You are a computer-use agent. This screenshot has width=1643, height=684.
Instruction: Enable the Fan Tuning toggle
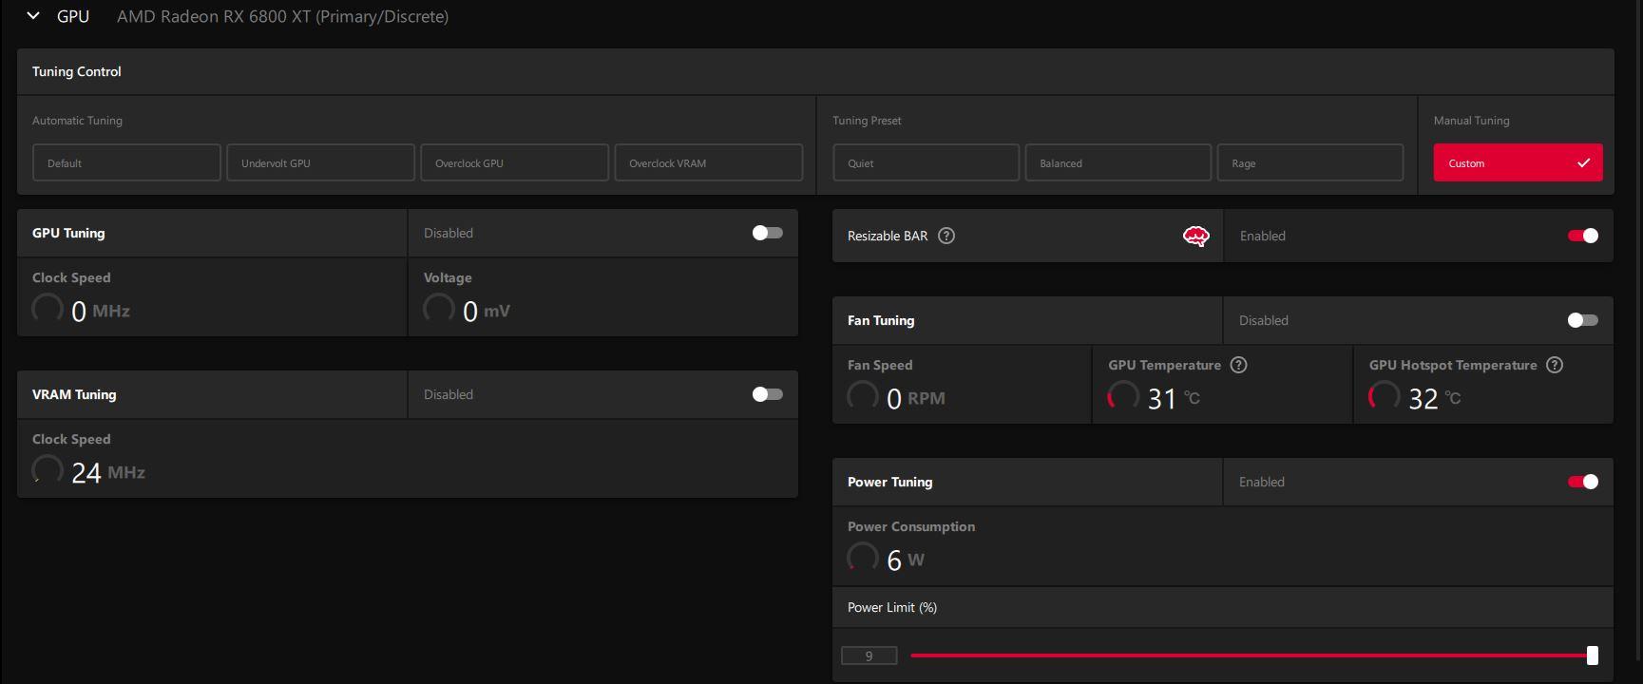coord(1583,320)
